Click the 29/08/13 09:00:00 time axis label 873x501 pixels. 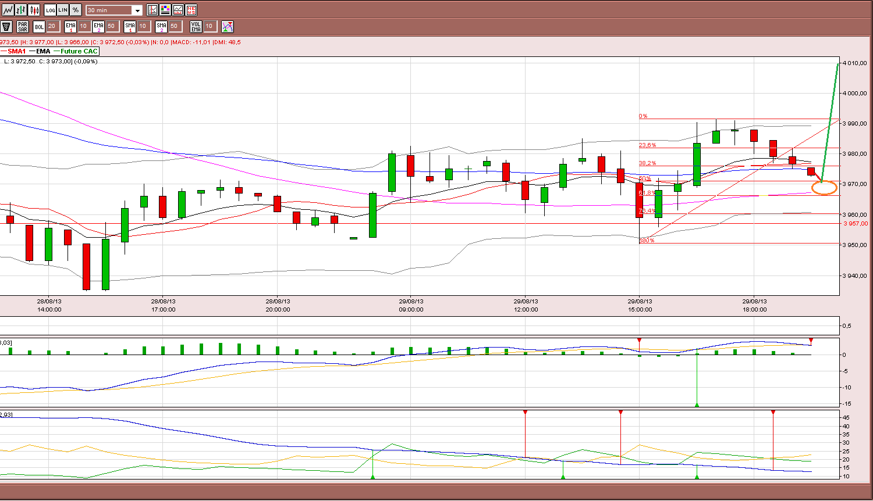411,306
